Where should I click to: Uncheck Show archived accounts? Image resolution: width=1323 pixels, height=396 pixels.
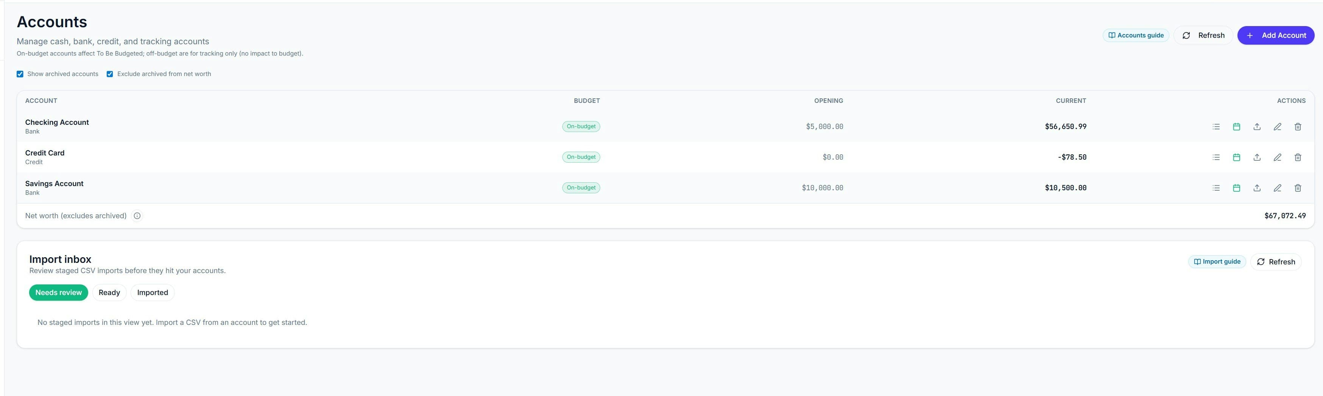(20, 73)
